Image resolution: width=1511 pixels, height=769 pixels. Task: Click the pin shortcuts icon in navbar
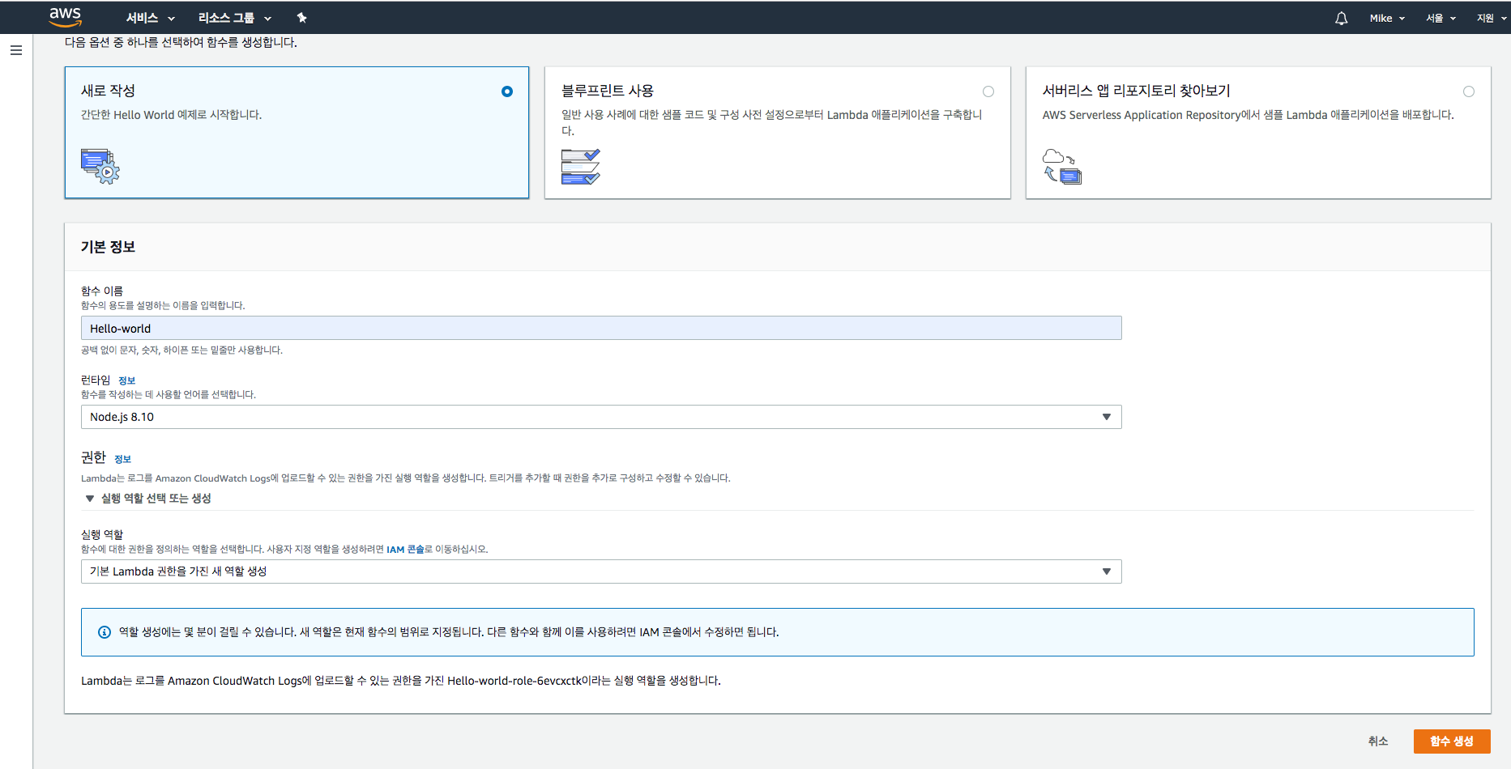[x=302, y=18]
